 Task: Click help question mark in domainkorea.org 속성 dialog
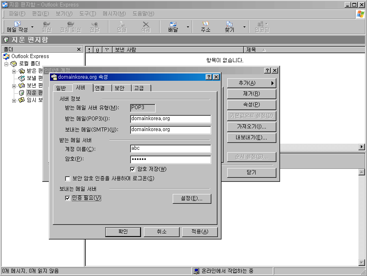pyautogui.click(x=209, y=77)
